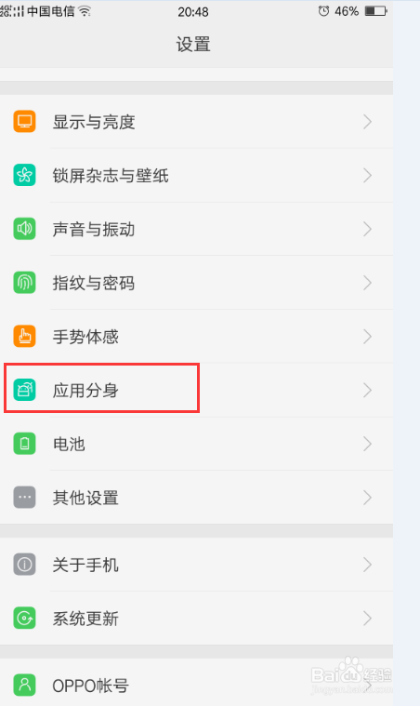The width and height of the screenshot is (420, 706).
Task: Tap the orange Display & Brightness icon
Action: pyautogui.click(x=24, y=122)
